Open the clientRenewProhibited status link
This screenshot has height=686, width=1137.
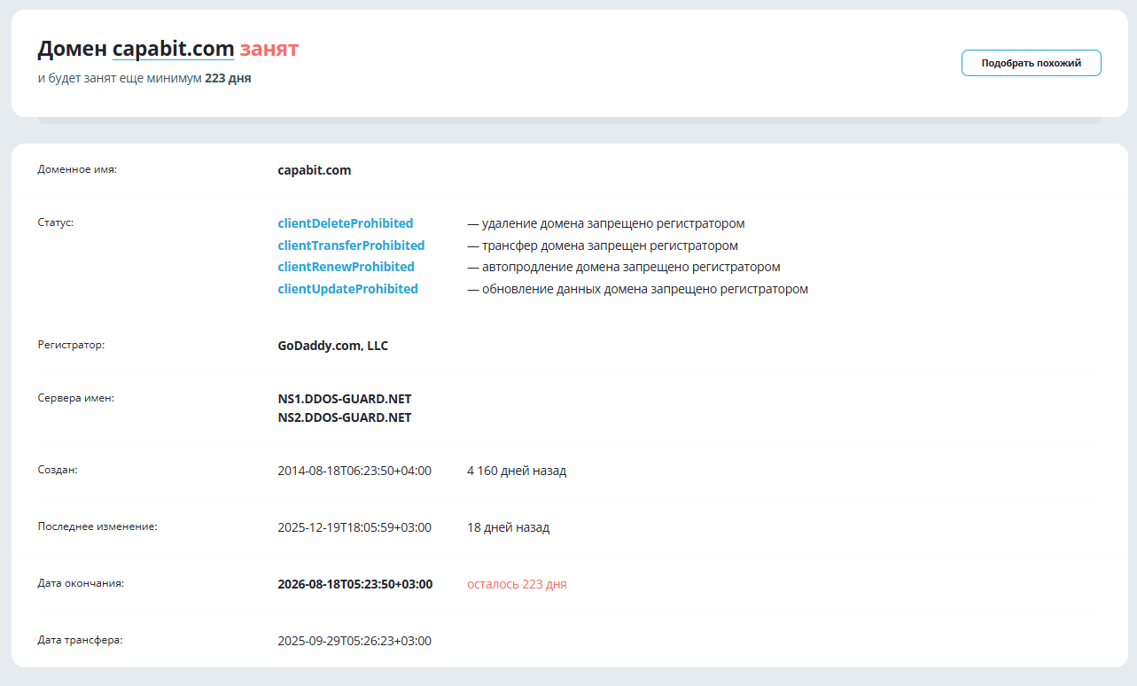[x=346, y=267]
